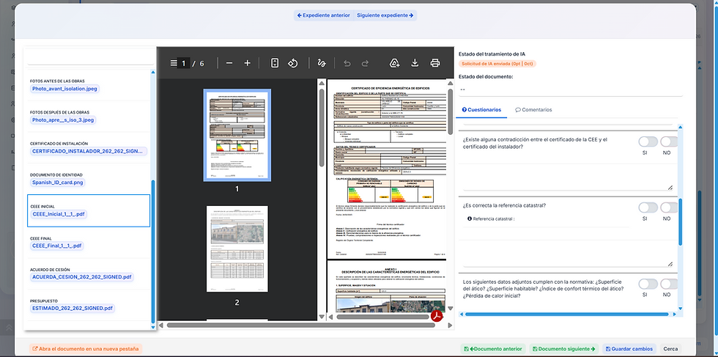The height and width of the screenshot is (357, 718).
Task: Close the dialog with Cerca button
Action: 670,349
